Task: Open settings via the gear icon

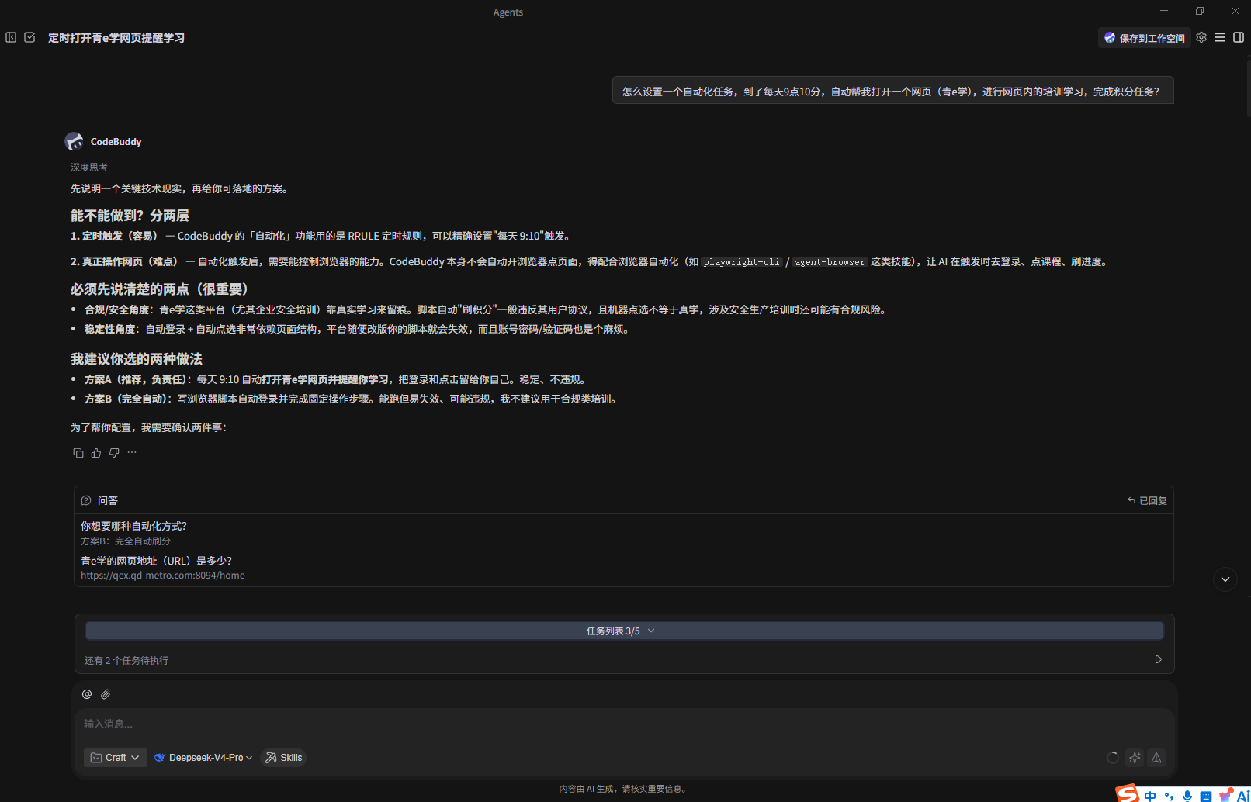Action: point(1201,37)
